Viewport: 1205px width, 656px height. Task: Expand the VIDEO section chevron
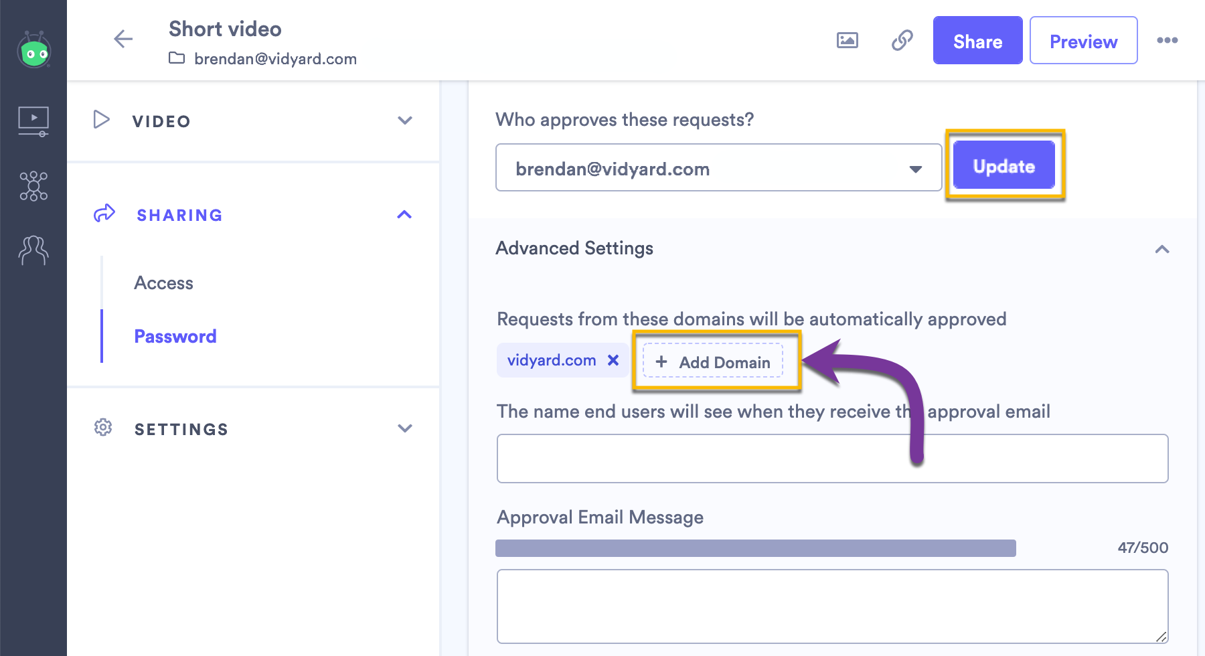coord(405,120)
